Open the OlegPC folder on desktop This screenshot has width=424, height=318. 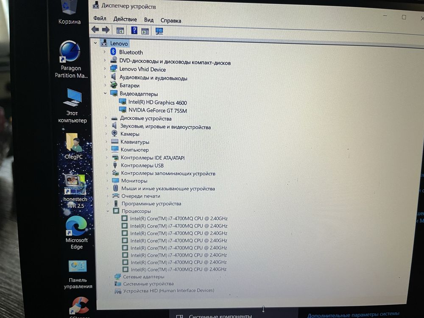coord(73,146)
